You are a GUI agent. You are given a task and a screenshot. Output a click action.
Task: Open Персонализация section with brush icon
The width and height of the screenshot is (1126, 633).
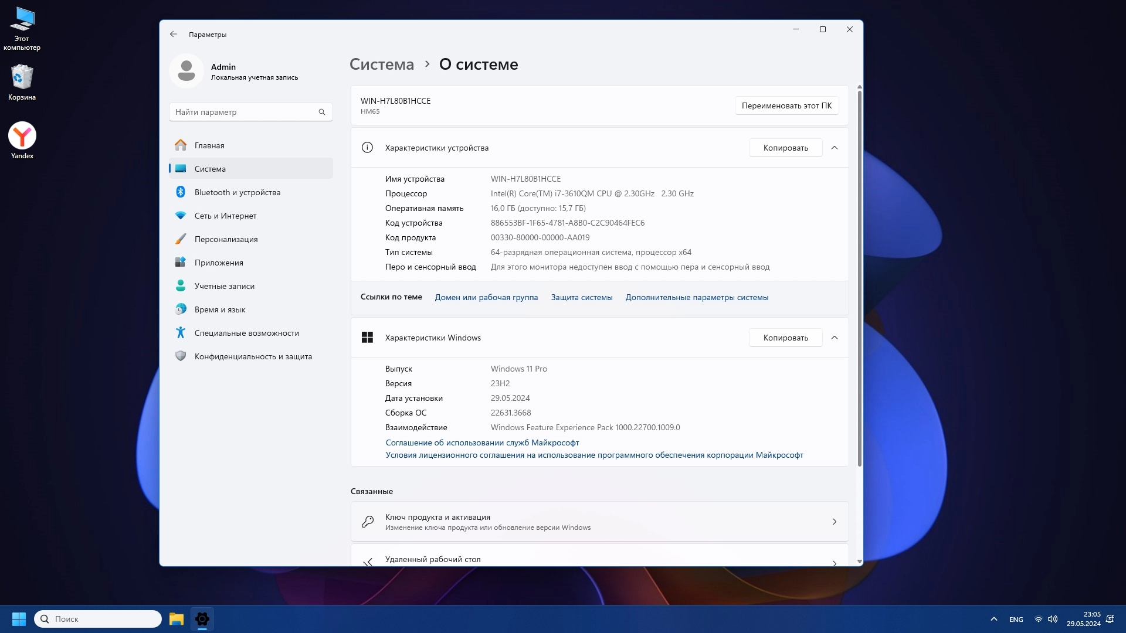click(x=226, y=239)
